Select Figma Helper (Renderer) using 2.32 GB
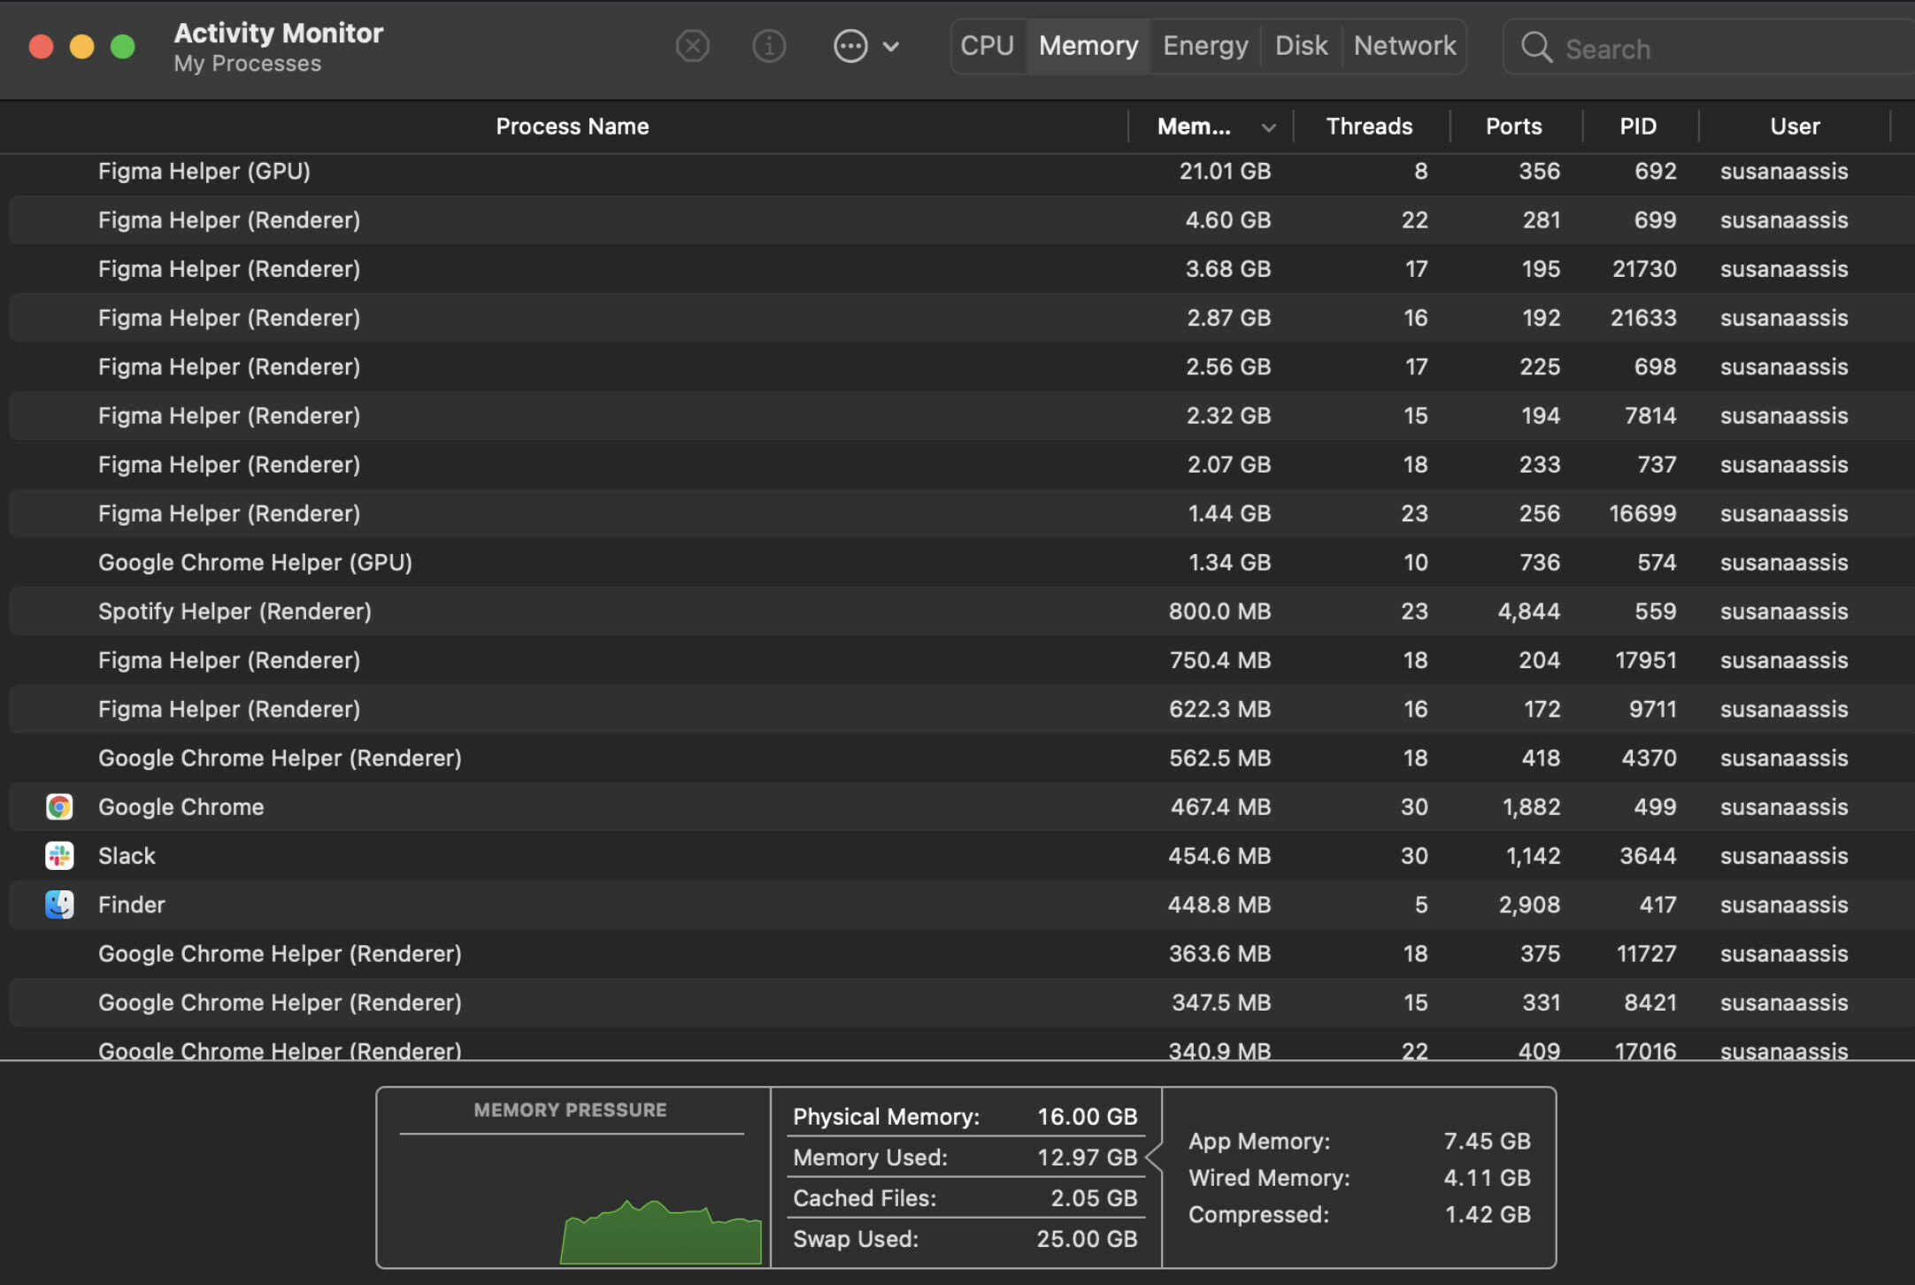This screenshot has width=1915, height=1285. click(x=962, y=415)
